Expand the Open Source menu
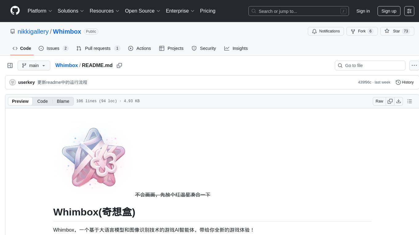 pyautogui.click(x=142, y=11)
